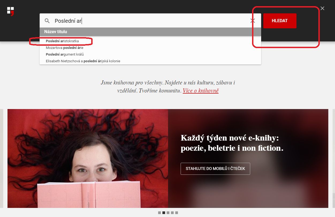The width and height of the screenshot is (335, 217).
Task: Select suggestion Poslední aristokratka
Action: click(x=62, y=41)
